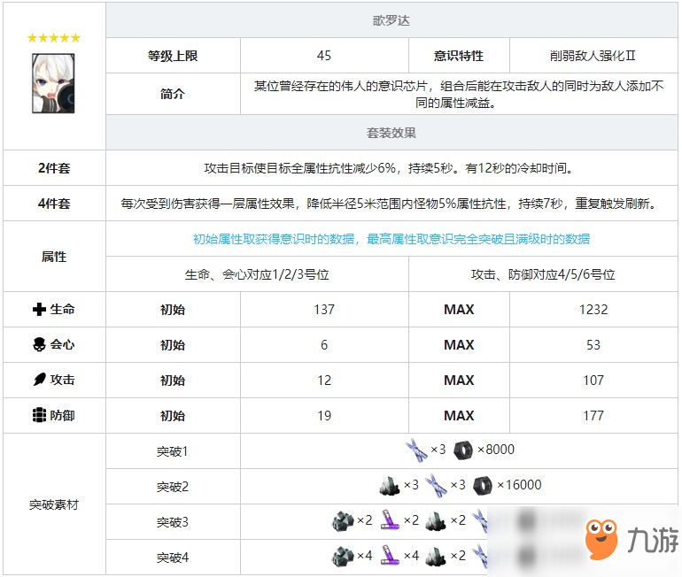Click the scissors material icon in 突破1

pos(416,450)
